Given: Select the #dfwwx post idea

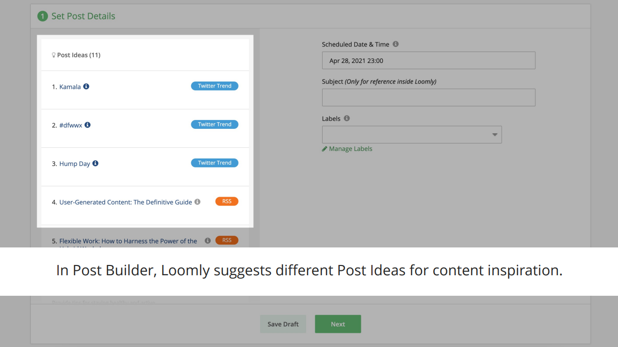Looking at the screenshot, I should (70, 125).
